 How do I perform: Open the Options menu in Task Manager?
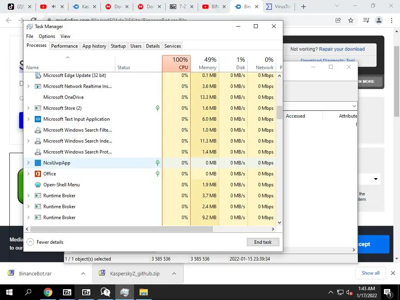coord(47,36)
